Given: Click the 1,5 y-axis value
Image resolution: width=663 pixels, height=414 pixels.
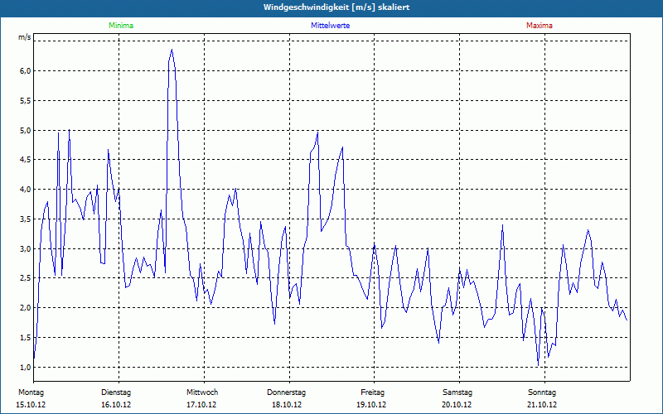Looking at the screenshot, I should [x=26, y=337].
